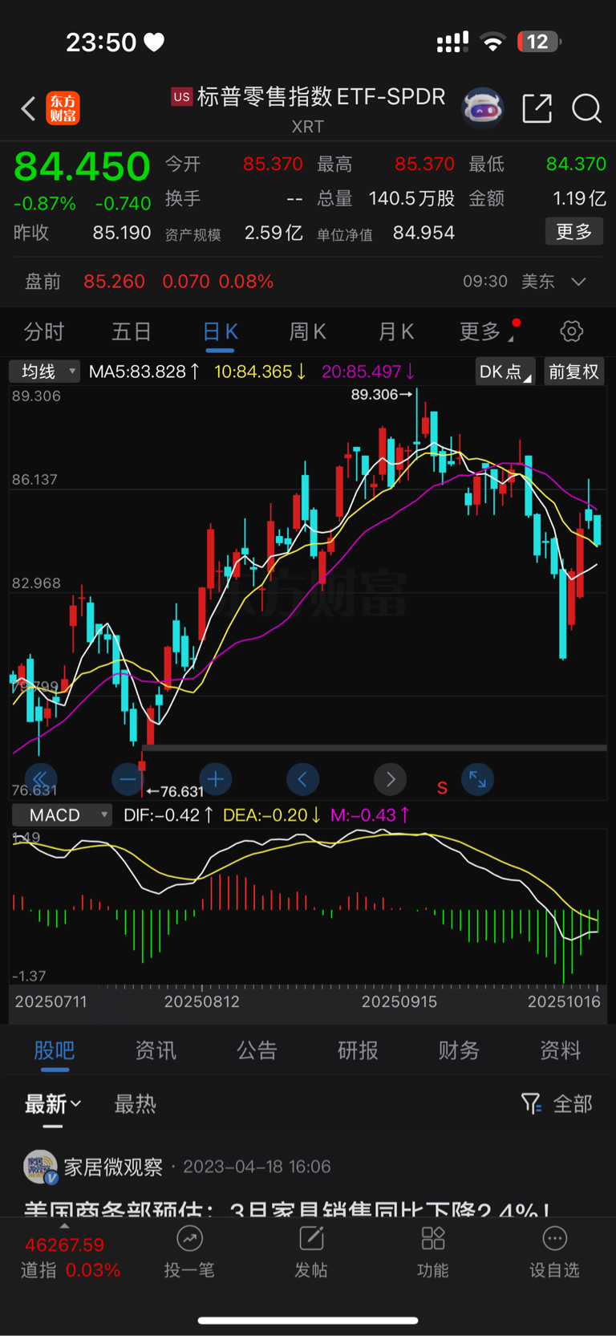616x1336 pixels.
Task: Tap the 单位净值 84.954 value
Action: pyautogui.click(x=423, y=233)
